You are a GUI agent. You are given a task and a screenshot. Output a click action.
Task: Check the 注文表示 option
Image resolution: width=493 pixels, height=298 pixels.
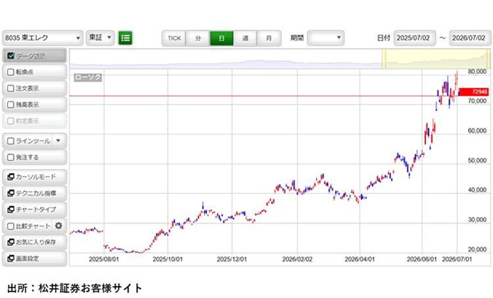(11, 88)
